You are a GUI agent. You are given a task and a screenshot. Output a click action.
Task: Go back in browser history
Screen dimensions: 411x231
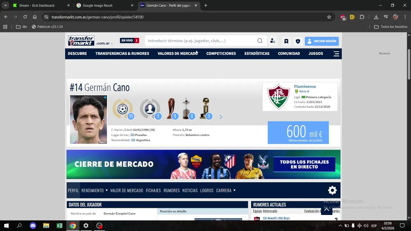pyautogui.click(x=6, y=17)
